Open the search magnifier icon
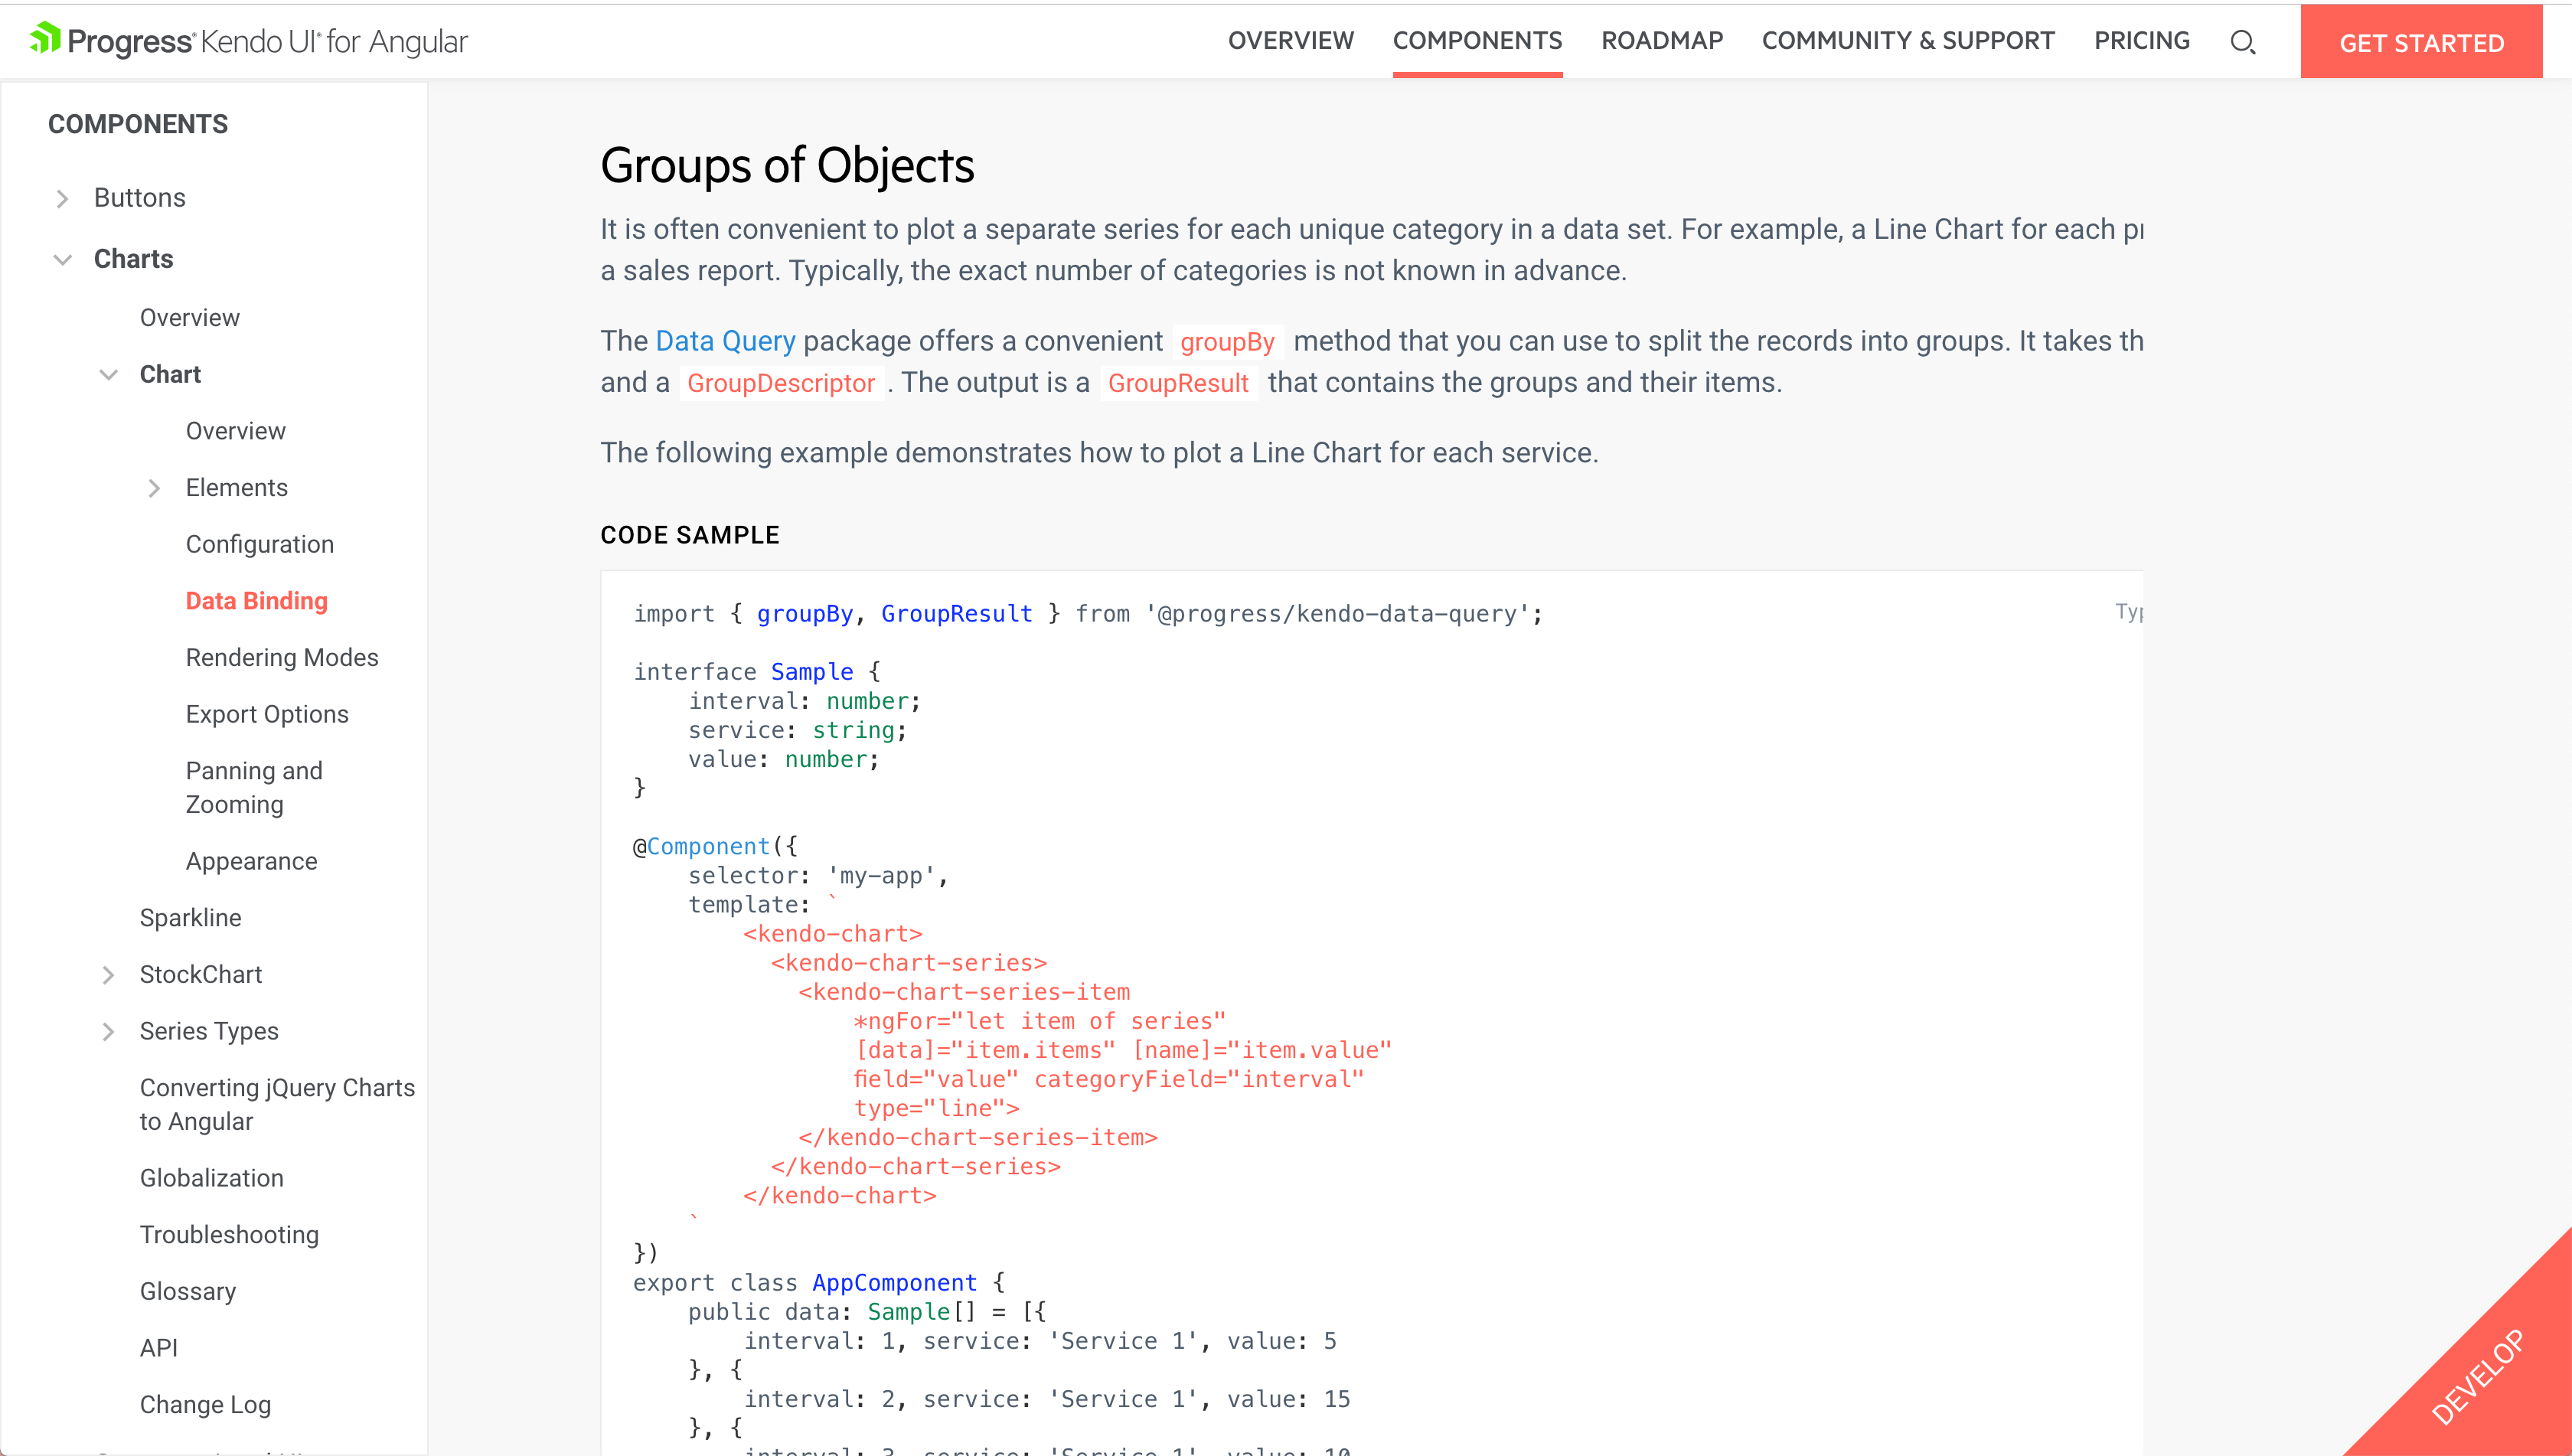Screen dimensions: 2572x1456 [x=2243, y=42]
